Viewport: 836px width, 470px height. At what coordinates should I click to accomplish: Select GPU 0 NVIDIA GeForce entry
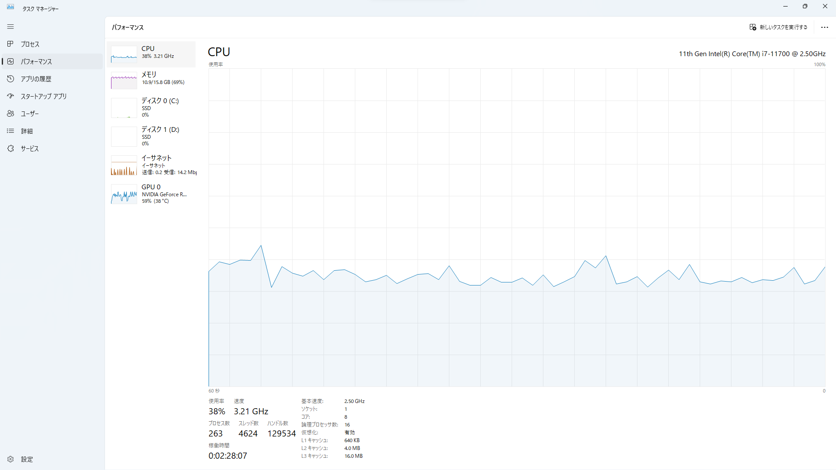(x=151, y=194)
